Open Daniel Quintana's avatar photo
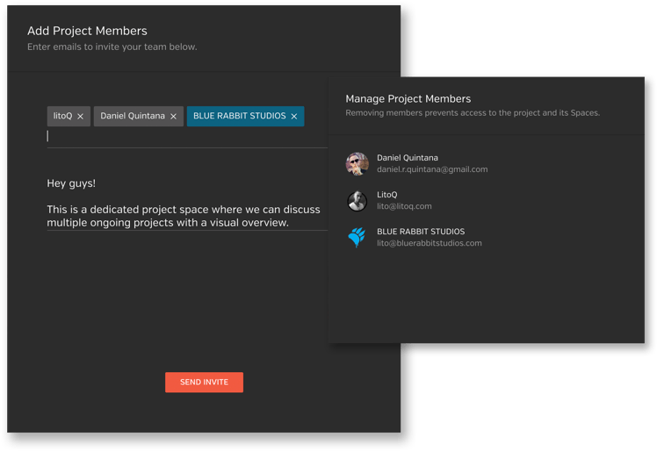 357,164
